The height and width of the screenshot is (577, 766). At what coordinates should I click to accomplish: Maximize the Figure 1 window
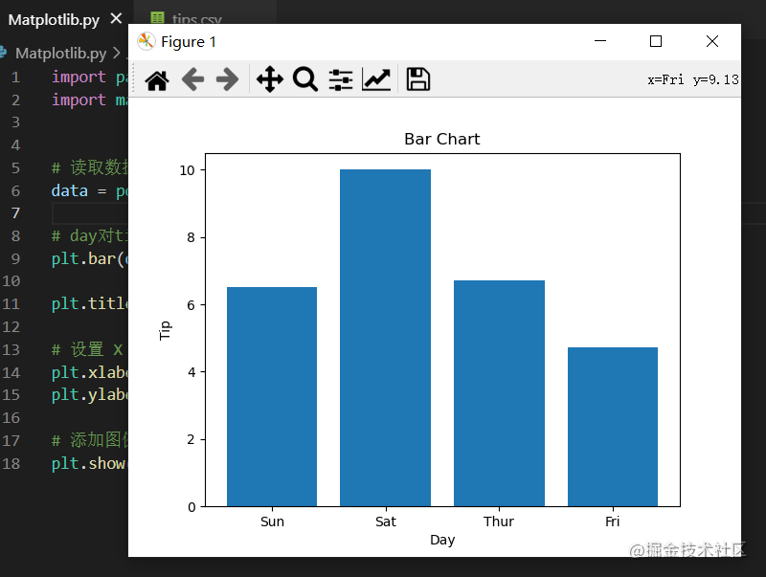tap(656, 41)
